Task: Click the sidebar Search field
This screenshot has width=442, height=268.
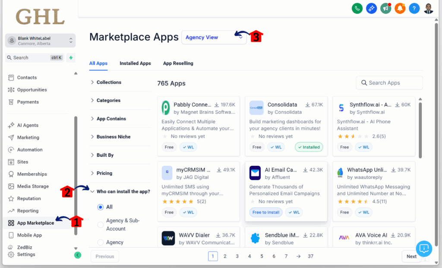Action: tap(35, 57)
